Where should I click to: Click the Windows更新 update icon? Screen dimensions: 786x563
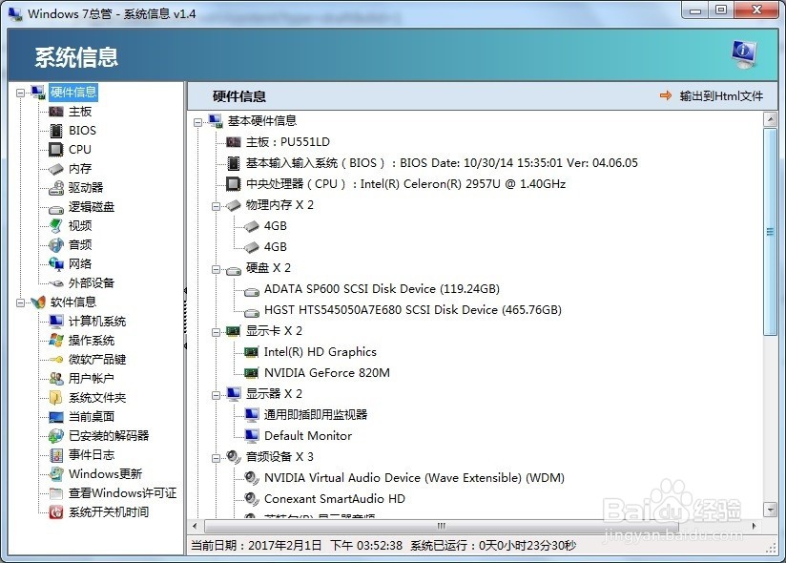coord(56,473)
